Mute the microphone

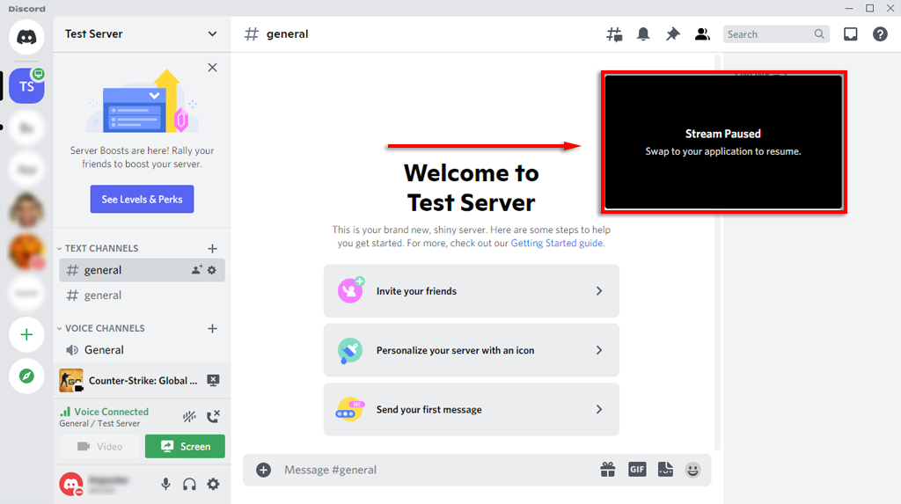[x=165, y=484]
